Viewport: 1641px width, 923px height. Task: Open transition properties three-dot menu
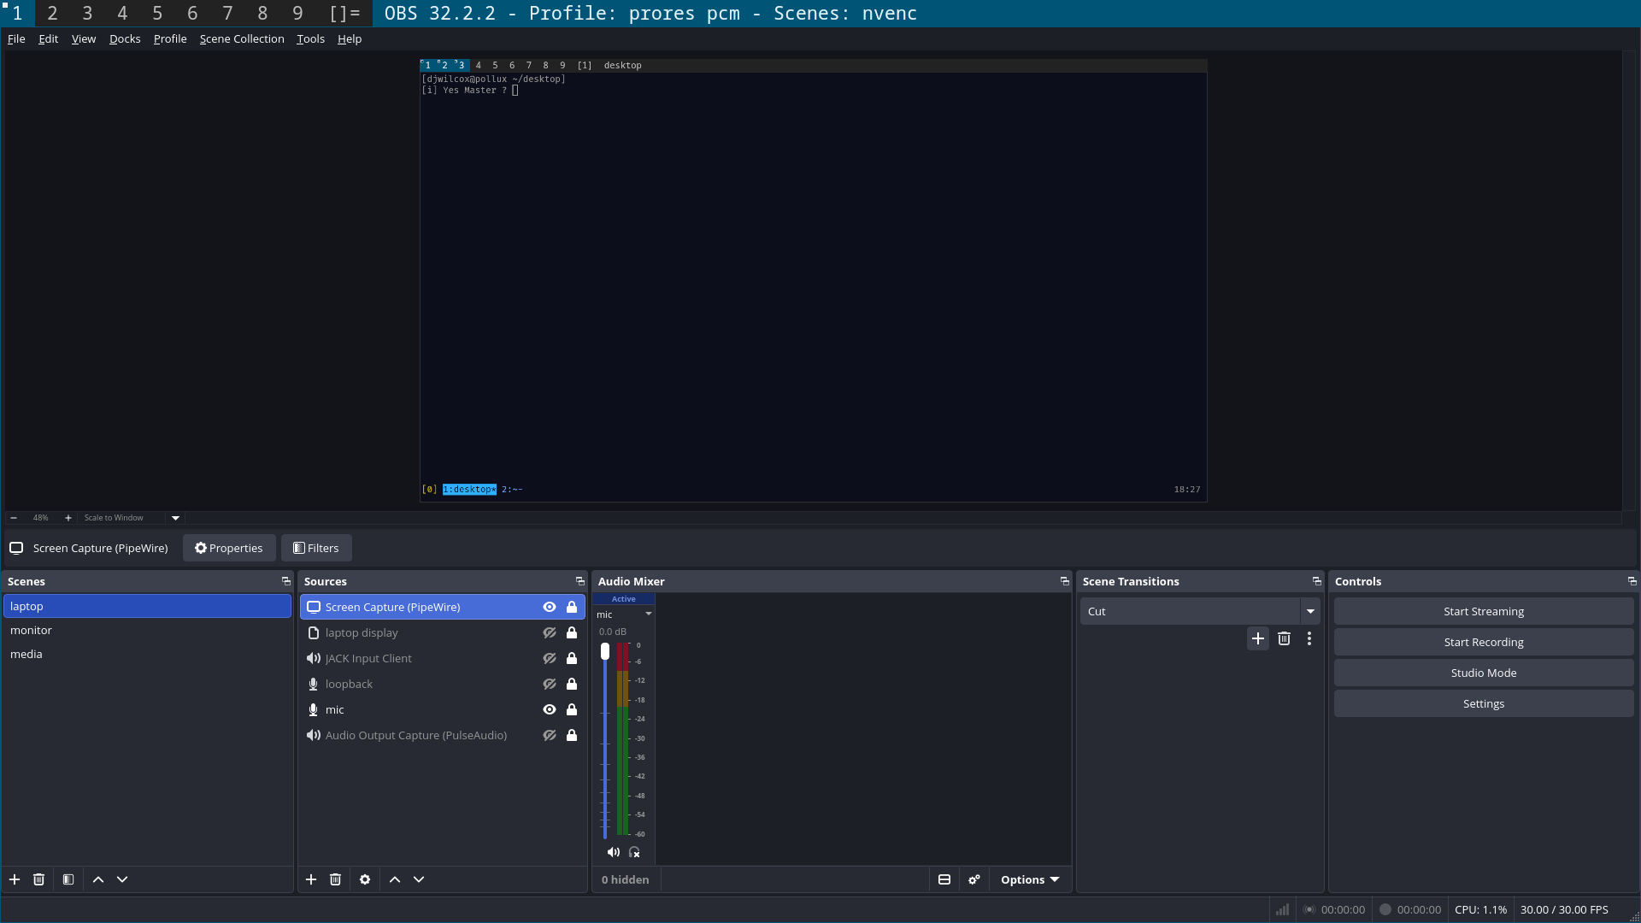[1309, 638]
